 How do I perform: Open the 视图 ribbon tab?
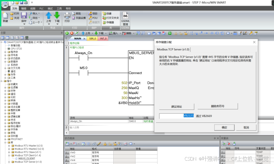(33, 8)
